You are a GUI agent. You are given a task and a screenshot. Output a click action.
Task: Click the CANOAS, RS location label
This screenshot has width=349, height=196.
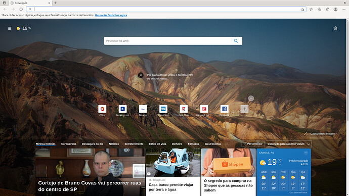pos(267,153)
